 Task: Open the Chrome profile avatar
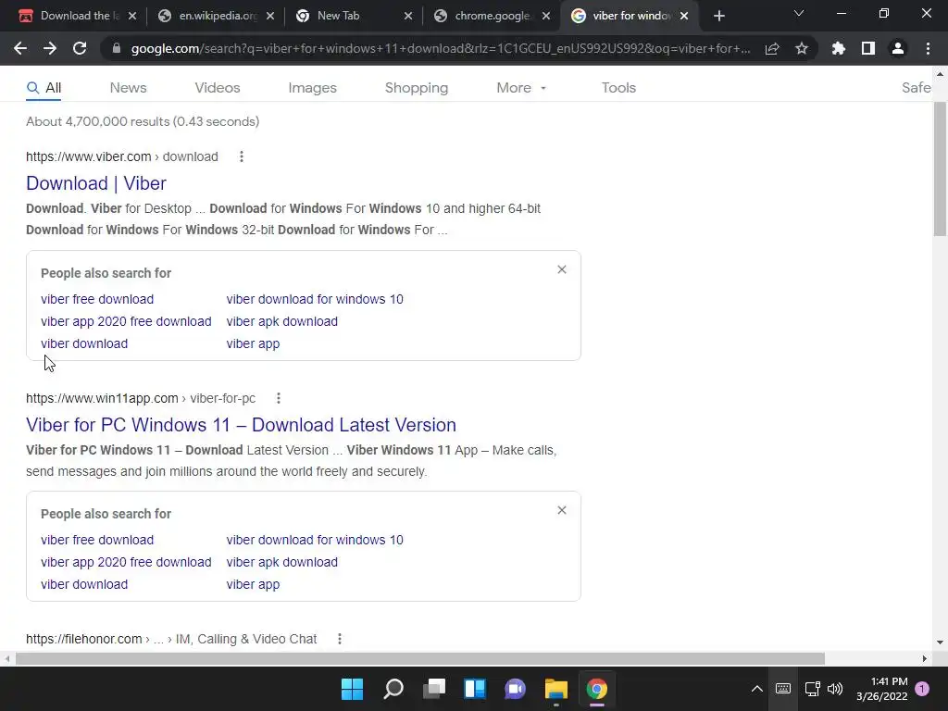(898, 48)
